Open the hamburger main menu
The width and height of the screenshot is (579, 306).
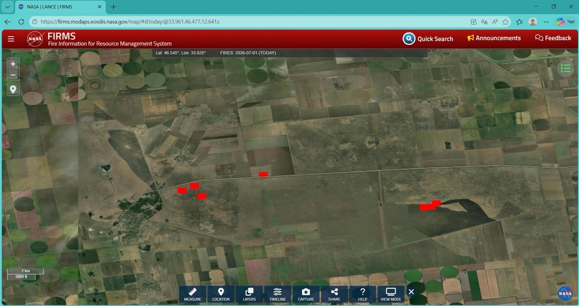tap(11, 39)
